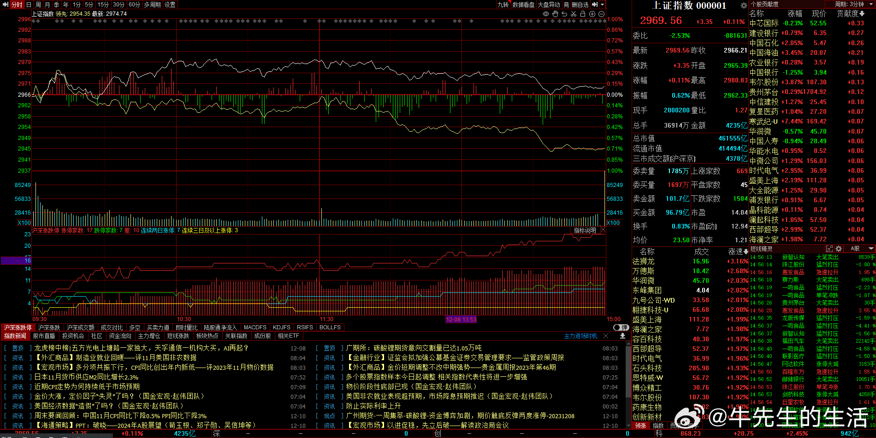The height and width of the screenshot is (438, 876).
Task: Zoom in with the plus circle icon
Action: [x=592, y=14]
